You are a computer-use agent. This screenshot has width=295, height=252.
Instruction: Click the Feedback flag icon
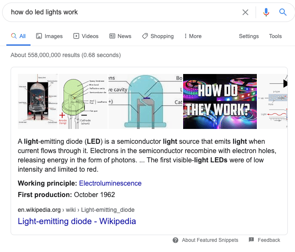[x=251, y=240]
